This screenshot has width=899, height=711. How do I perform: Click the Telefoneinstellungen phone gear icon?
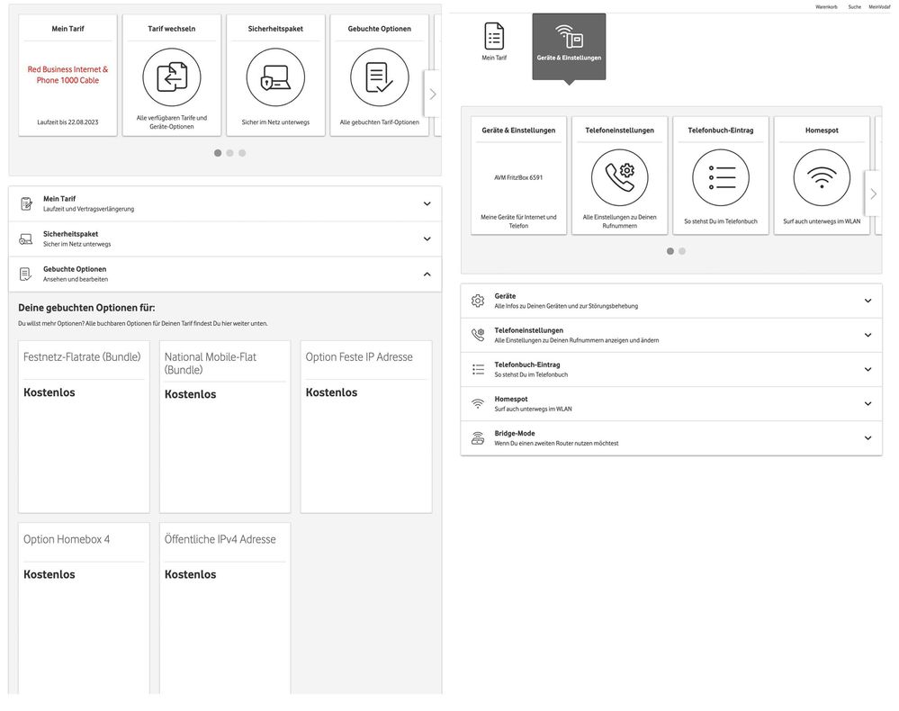pyautogui.click(x=619, y=178)
